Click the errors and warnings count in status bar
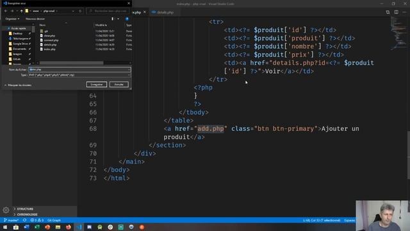 [x=37, y=220]
